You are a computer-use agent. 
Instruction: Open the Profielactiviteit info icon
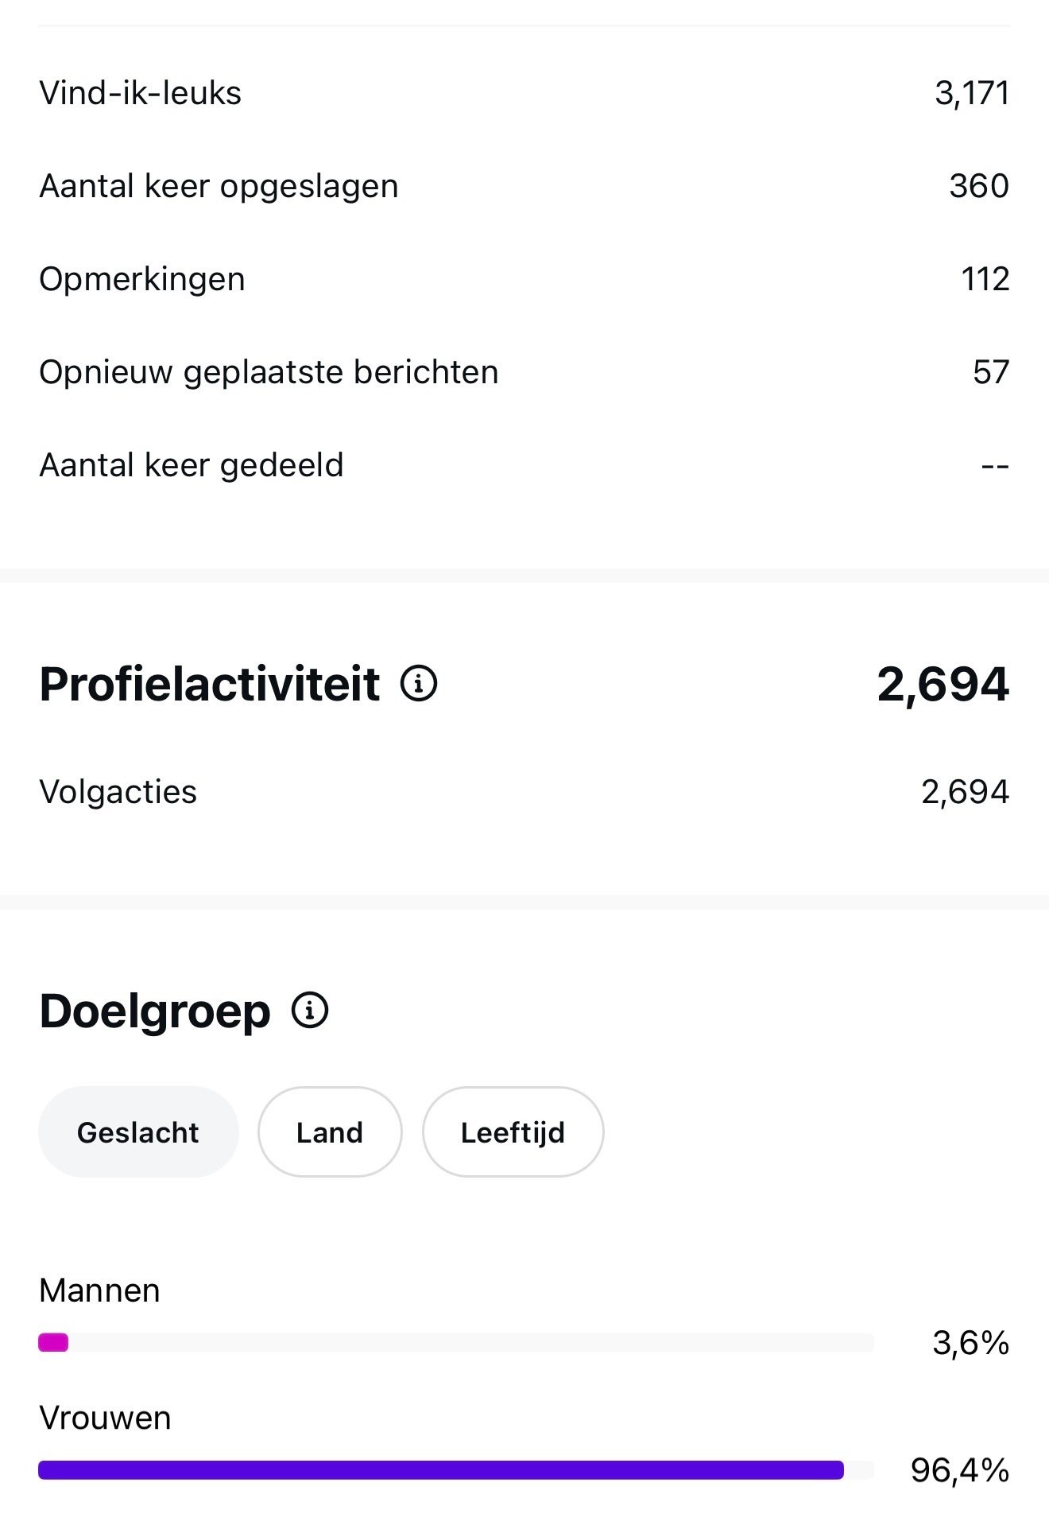coord(419,683)
